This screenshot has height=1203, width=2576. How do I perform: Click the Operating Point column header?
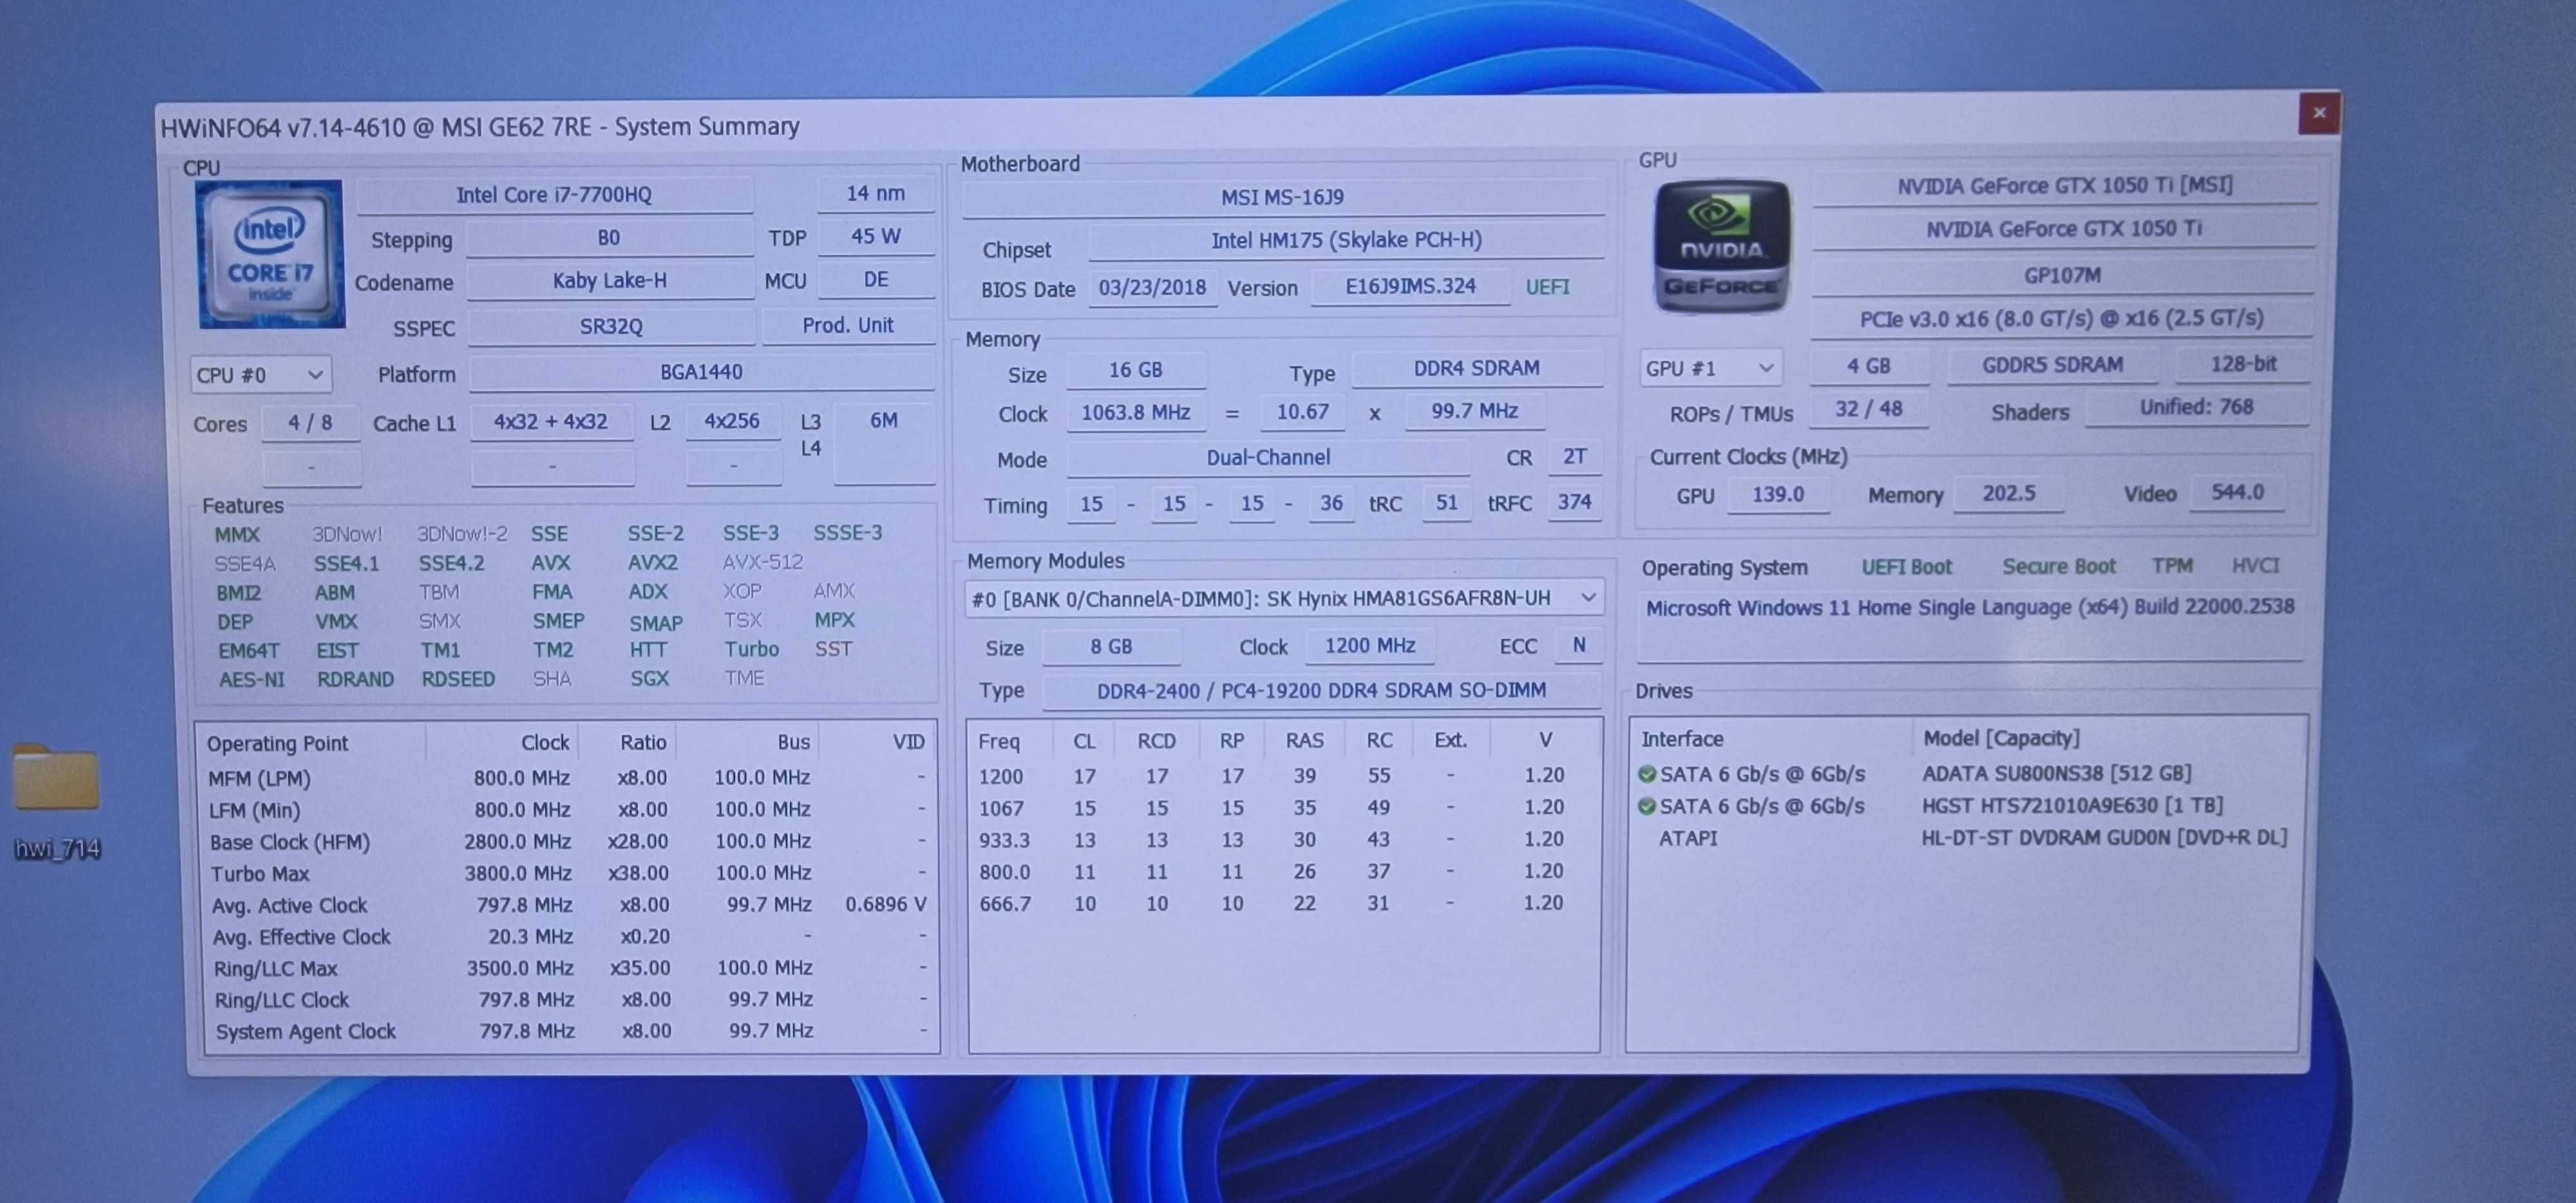278,743
